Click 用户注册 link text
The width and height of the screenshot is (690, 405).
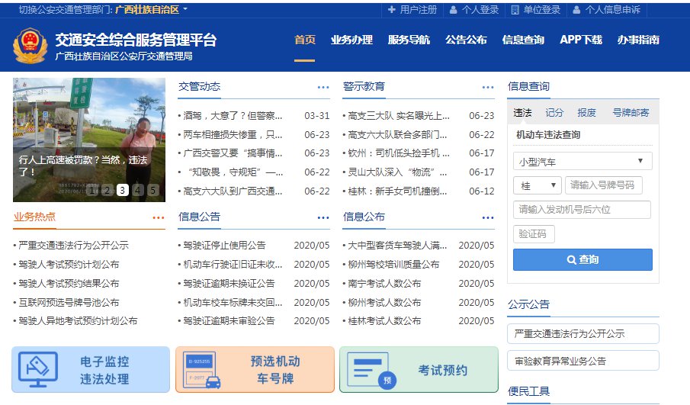[419, 10]
